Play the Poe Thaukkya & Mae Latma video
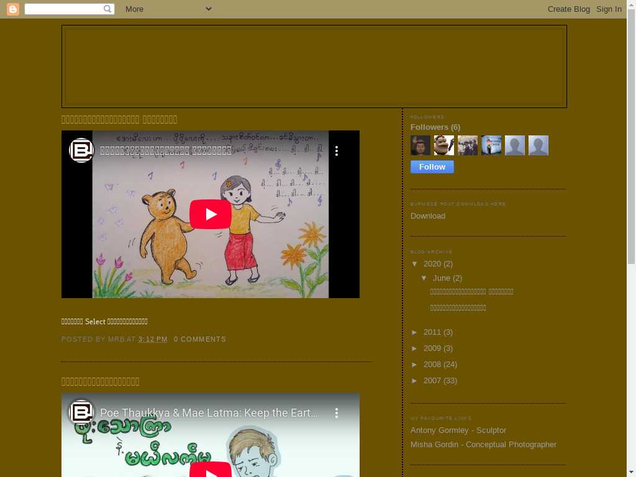Screen dimensions: 636x477 [x=210, y=471]
